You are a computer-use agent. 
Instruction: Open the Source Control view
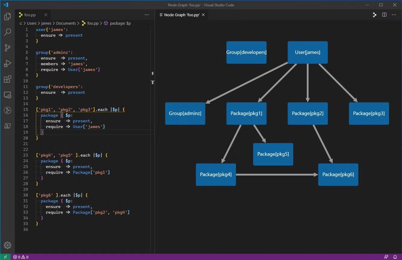coord(8,47)
